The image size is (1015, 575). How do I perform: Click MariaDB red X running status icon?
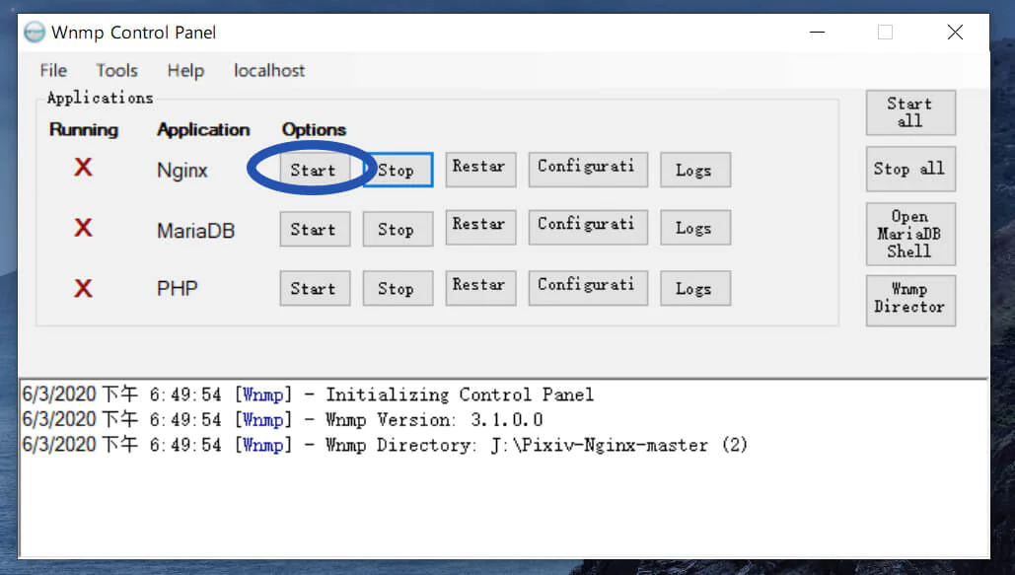click(x=84, y=228)
